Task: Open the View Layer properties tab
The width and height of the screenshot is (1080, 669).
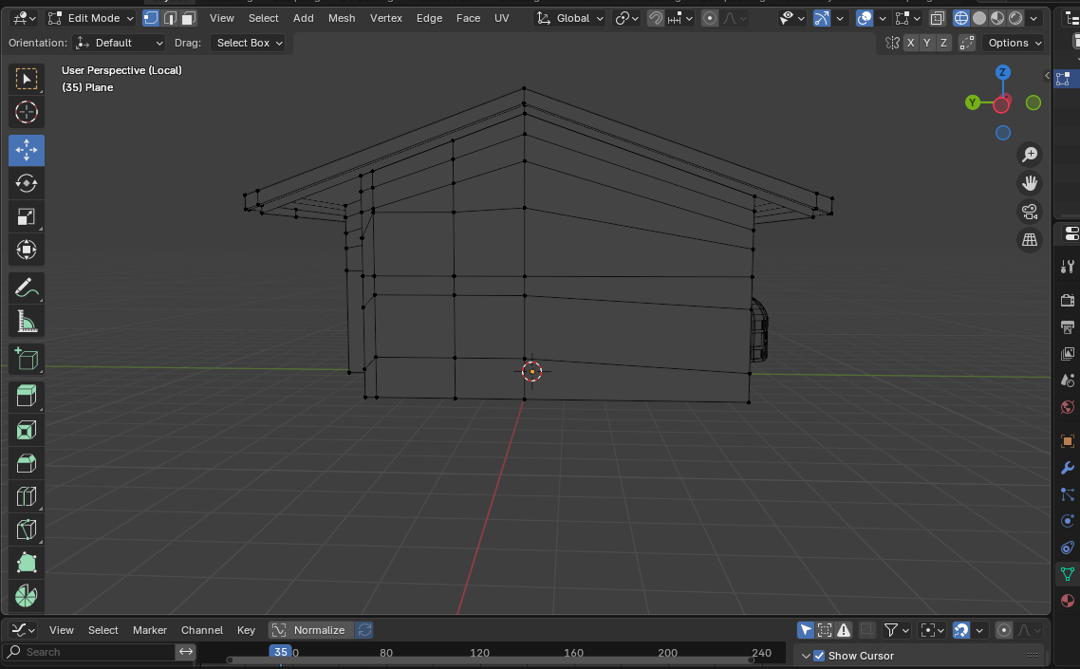Action: (1068, 353)
